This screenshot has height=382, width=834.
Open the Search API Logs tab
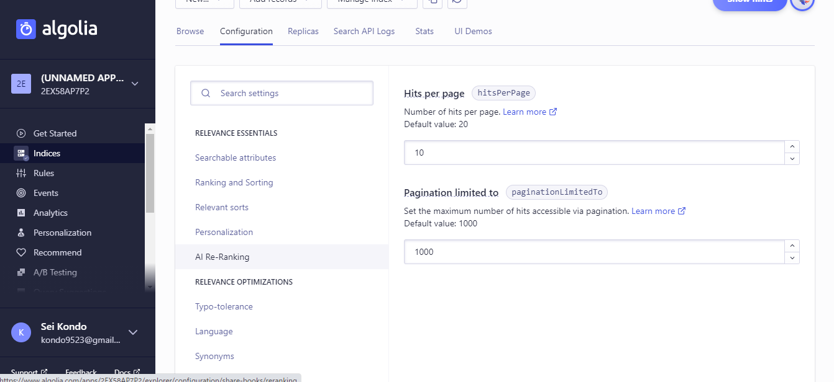(x=364, y=31)
